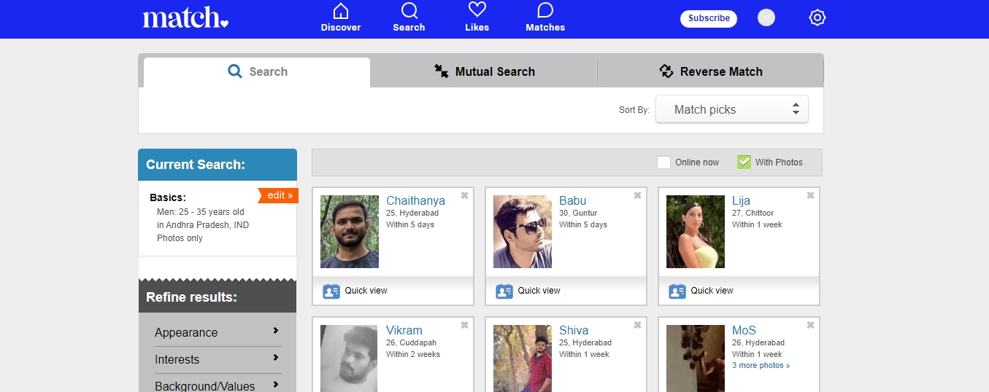
Task: Open Vikram's profile photo thumbnail
Action: pyautogui.click(x=349, y=358)
